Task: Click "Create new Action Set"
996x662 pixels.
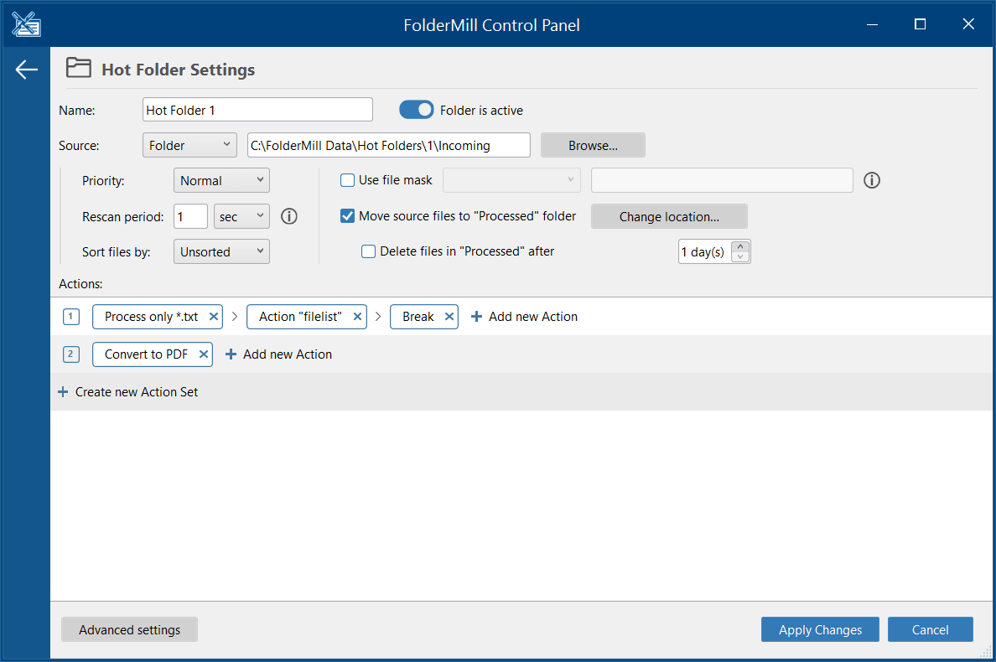Action: coord(128,391)
